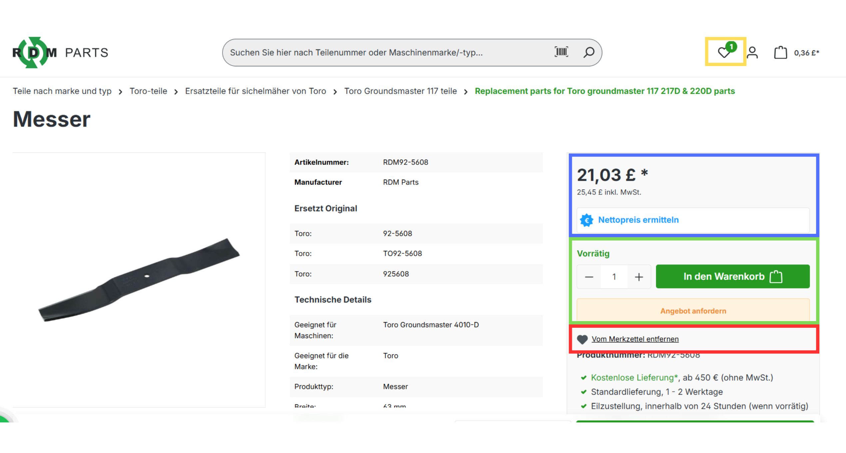
Task: Open green breadcrumb Replacement parts for Toro groundmaster
Action: coord(605,91)
